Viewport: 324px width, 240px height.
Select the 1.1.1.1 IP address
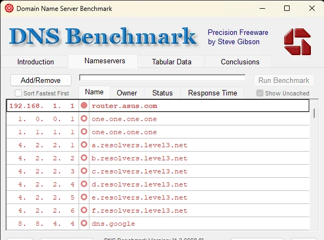(x=46, y=132)
